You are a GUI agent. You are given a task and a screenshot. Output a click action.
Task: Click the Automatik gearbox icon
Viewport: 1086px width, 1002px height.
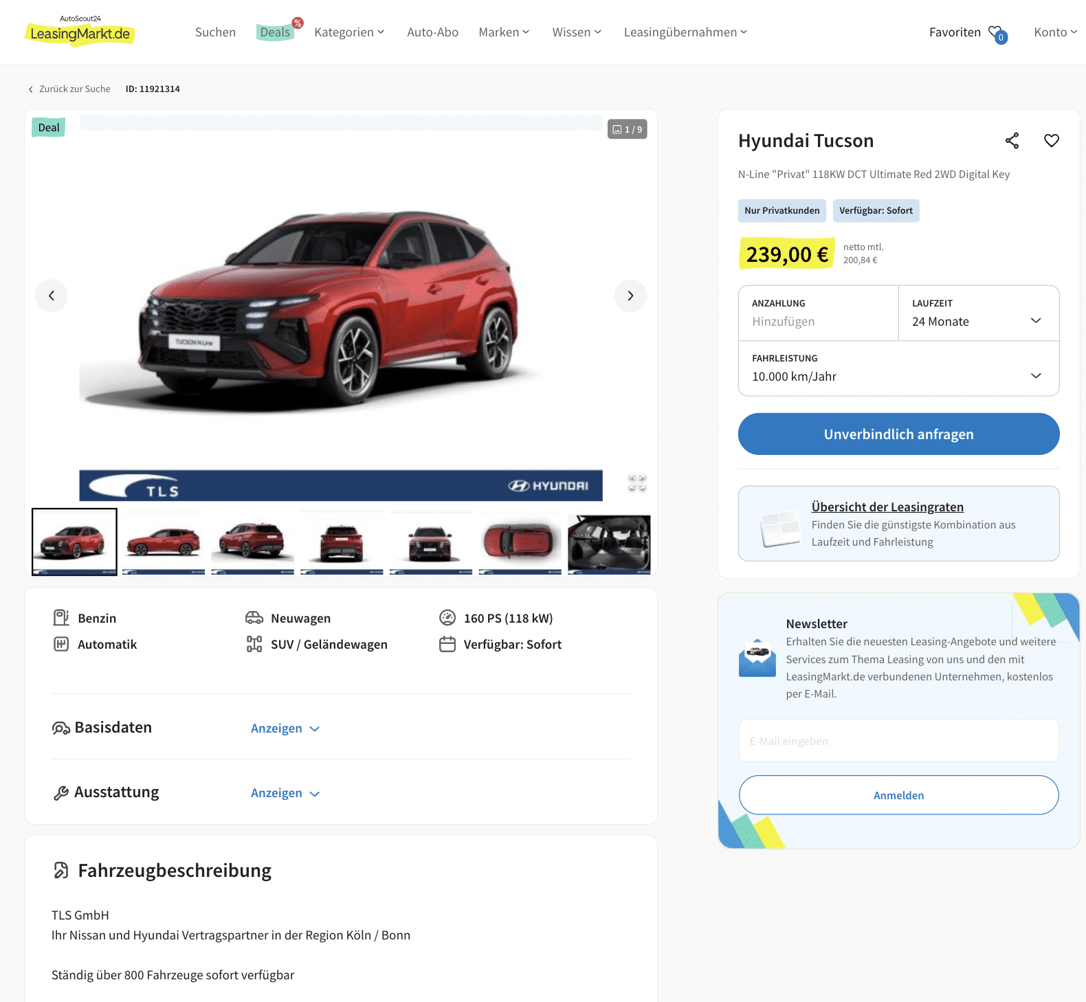point(61,644)
